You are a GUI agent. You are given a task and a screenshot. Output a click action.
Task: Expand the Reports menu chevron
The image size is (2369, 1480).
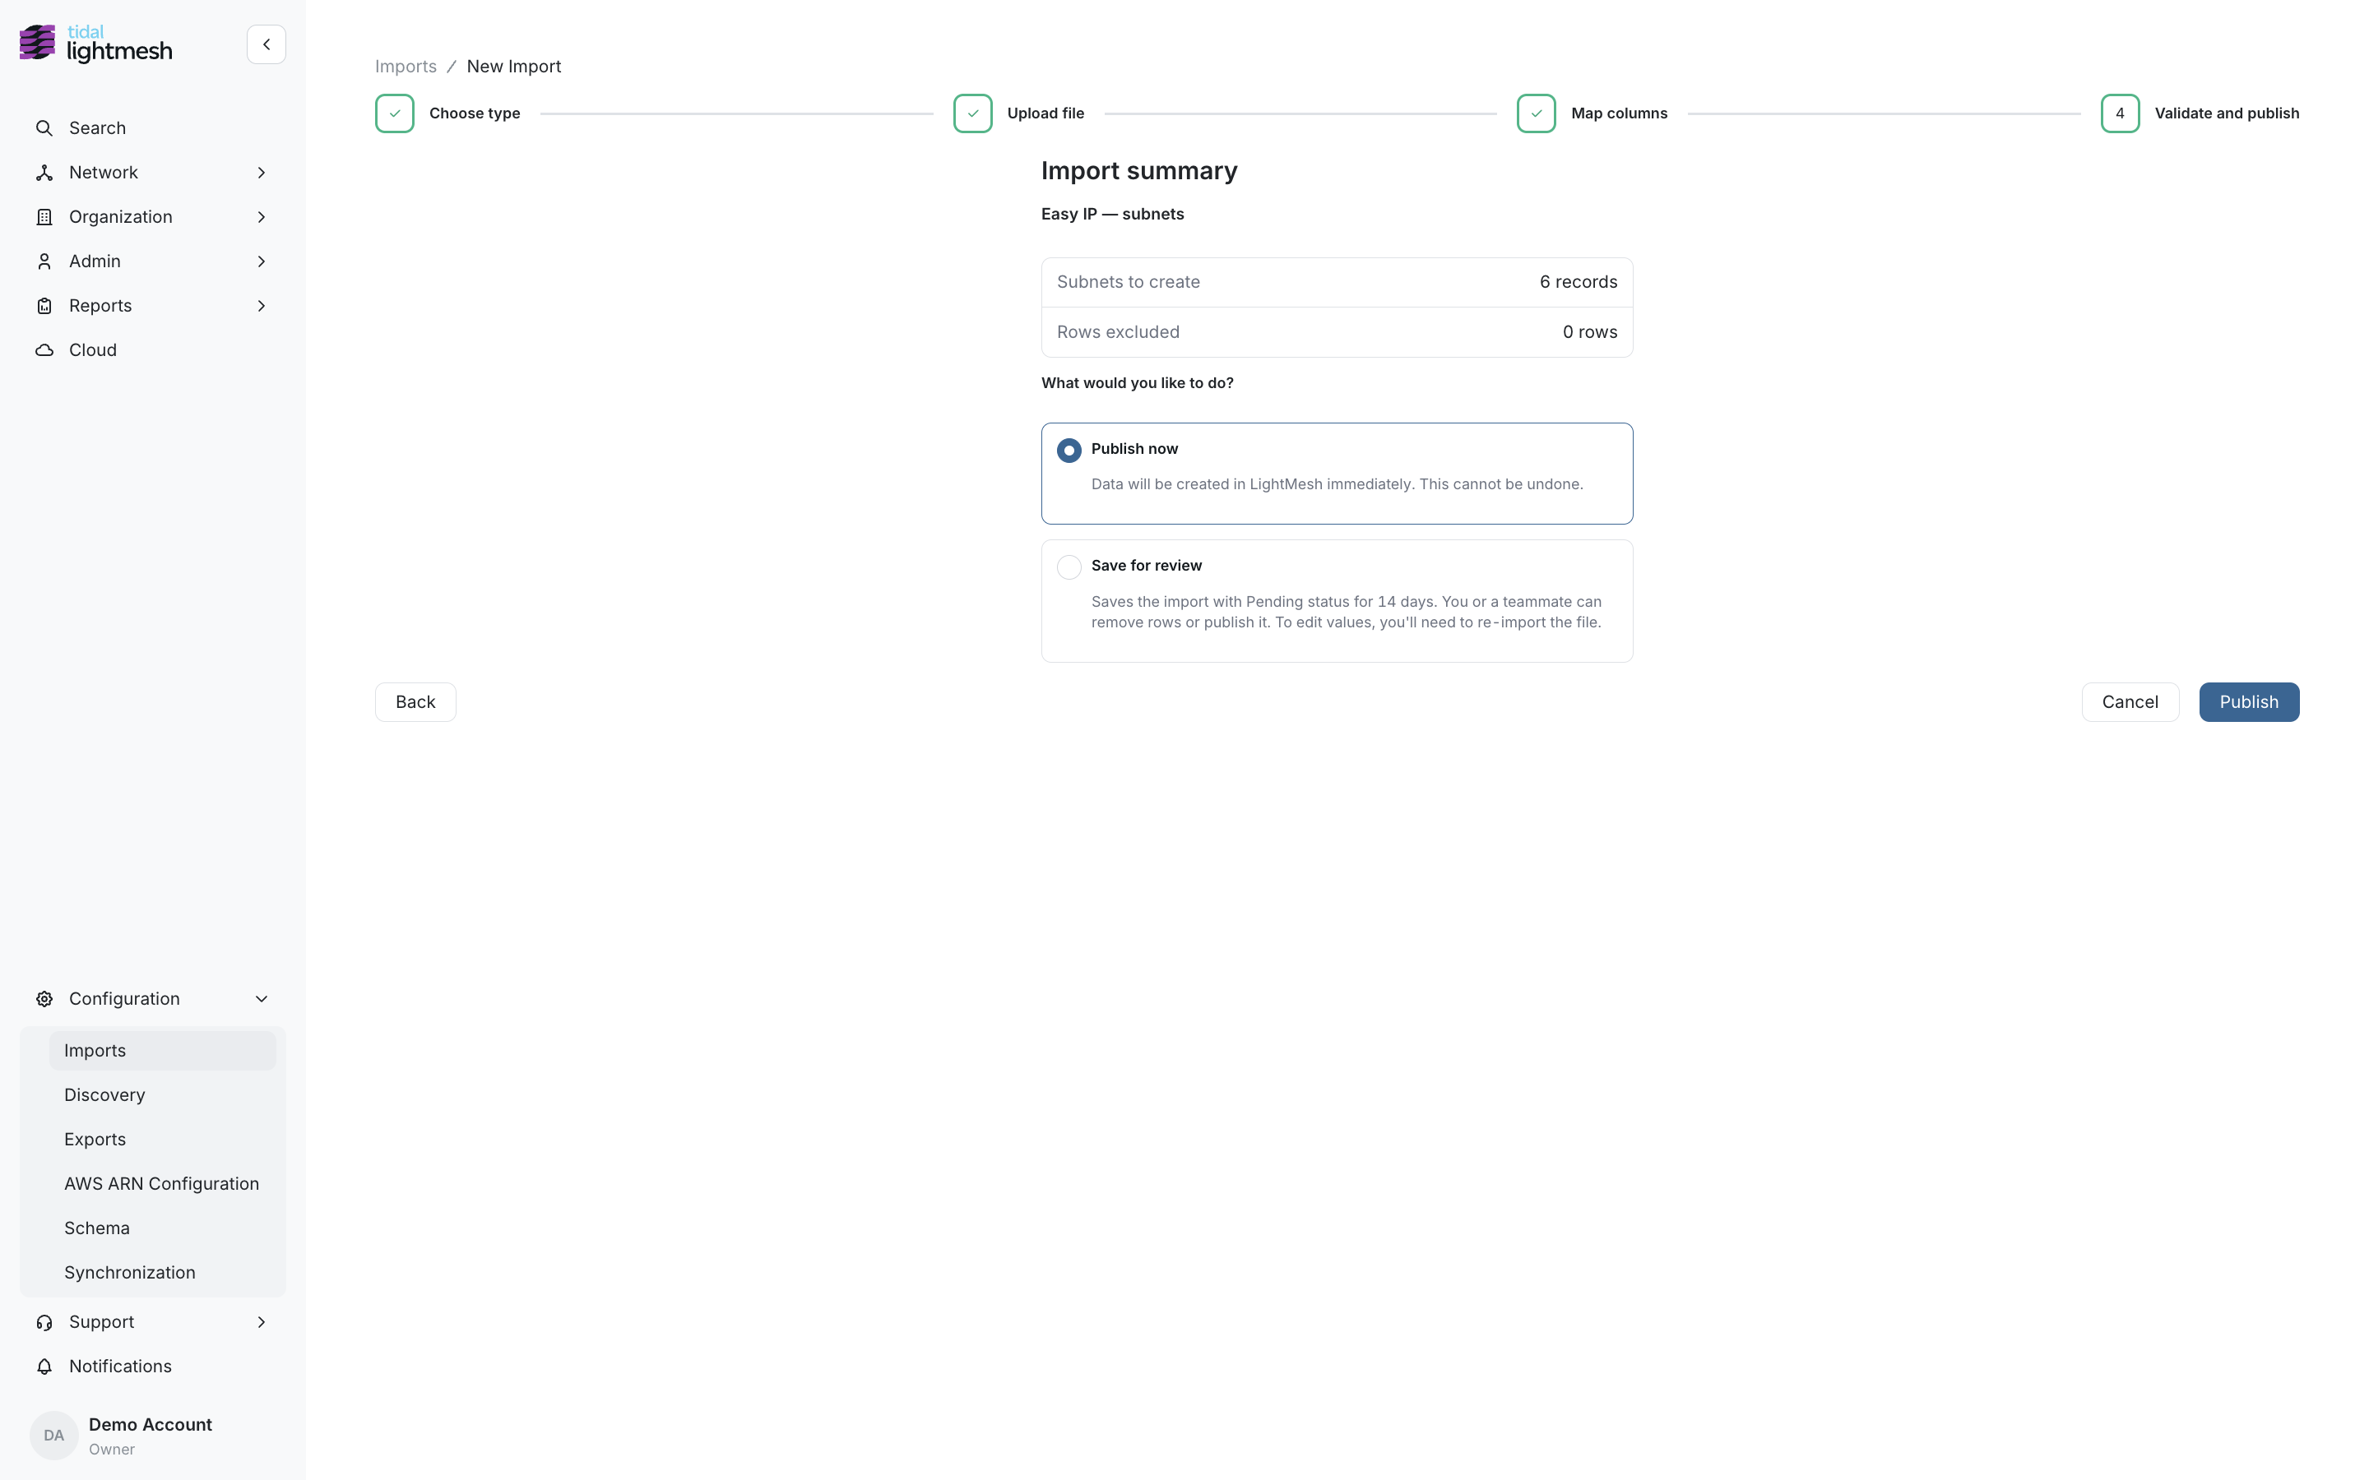(x=262, y=305)
